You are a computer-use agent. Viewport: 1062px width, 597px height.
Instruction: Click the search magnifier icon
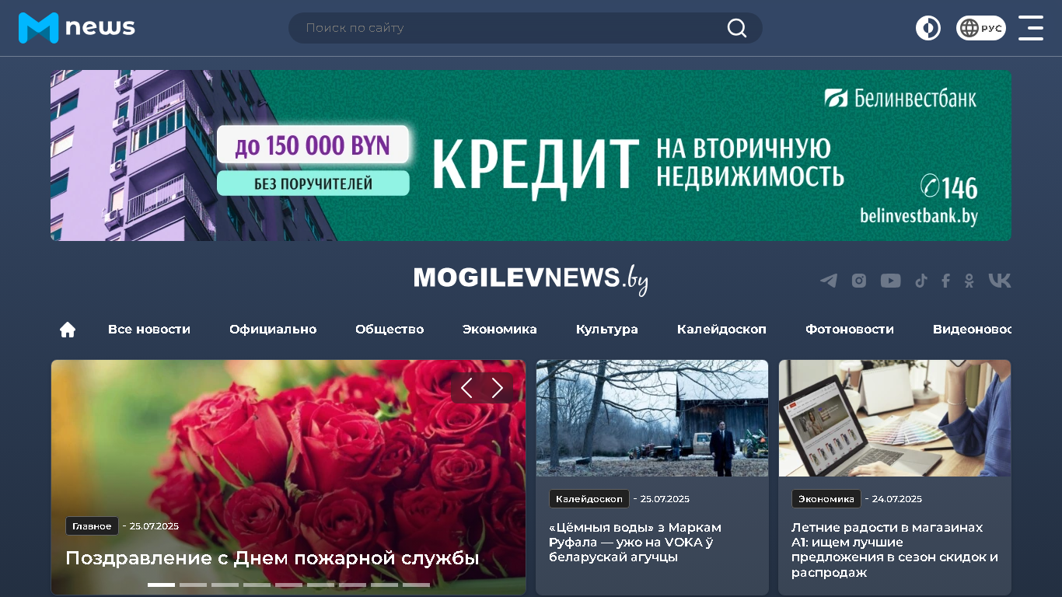(x=736, y=28)
